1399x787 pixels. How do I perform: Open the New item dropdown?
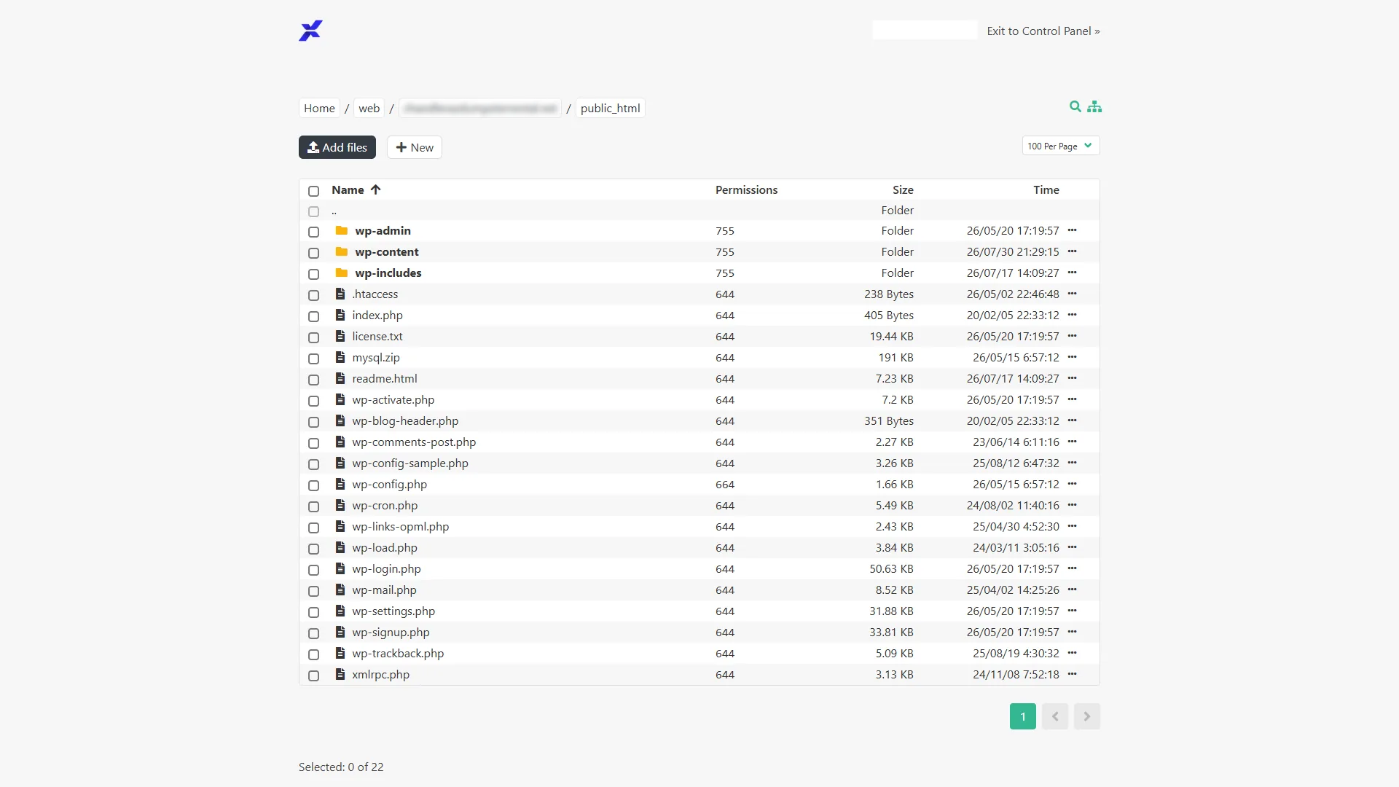[x=414, y=147]
